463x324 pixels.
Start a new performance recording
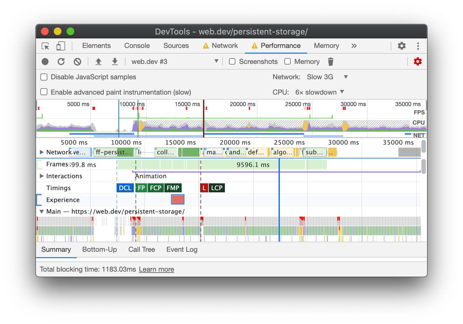[x=45, y=61]
